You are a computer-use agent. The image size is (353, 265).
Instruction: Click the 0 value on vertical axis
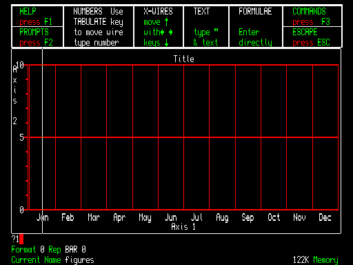pyautogui.click(x=21, y=210)
